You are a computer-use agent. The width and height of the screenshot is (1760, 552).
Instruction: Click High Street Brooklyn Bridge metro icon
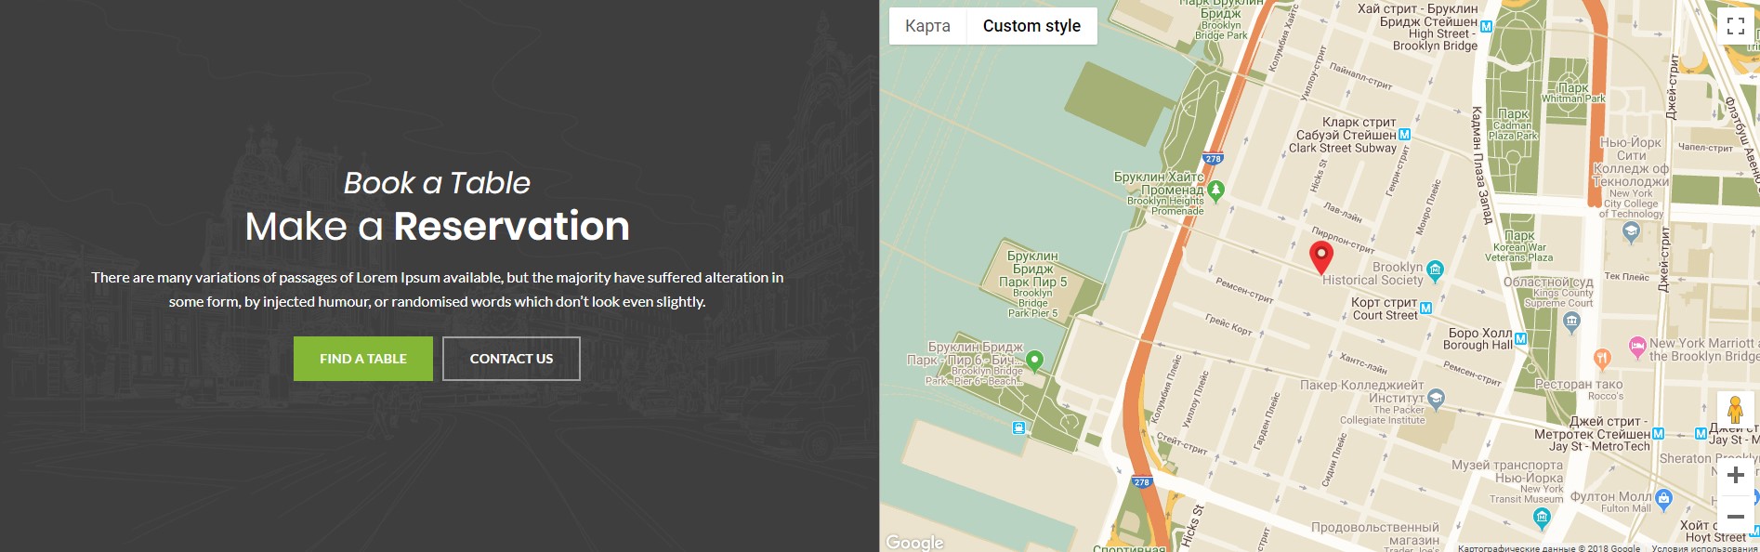coord(1486,27)
